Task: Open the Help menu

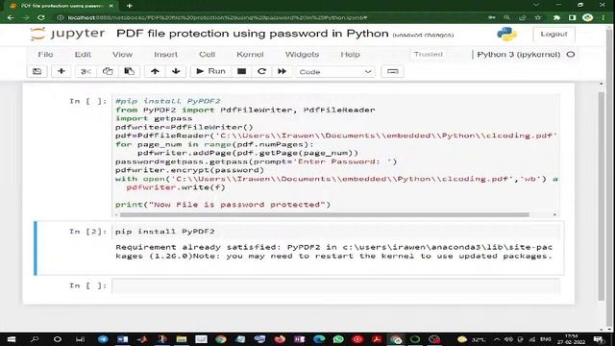Action: coord(350,55)
